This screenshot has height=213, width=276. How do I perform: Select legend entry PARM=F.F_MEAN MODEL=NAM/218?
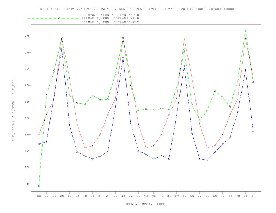(110, 18)
